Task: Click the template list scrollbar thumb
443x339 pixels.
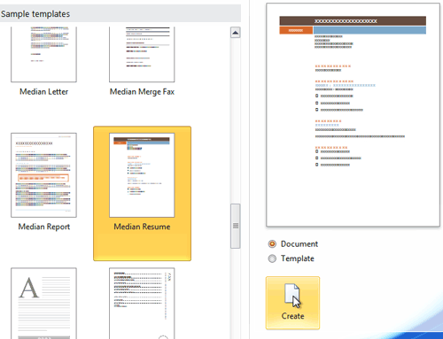Action: [x=236, y=226]
